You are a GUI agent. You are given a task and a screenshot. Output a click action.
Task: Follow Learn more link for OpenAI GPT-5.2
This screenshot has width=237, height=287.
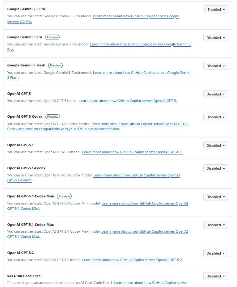coord(132,260)
